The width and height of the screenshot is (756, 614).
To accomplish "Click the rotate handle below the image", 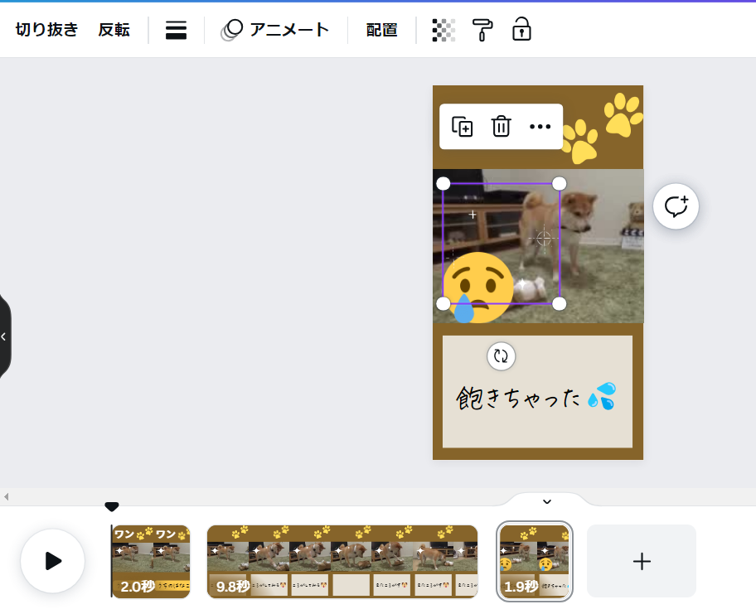I will (x=501, y=356).
